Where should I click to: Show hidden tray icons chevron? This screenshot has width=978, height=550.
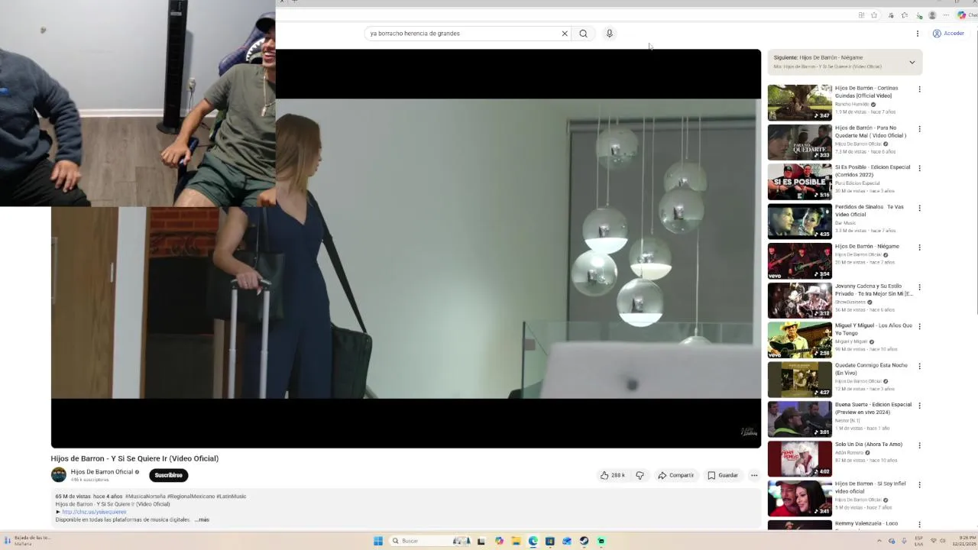tap(879, 541)
